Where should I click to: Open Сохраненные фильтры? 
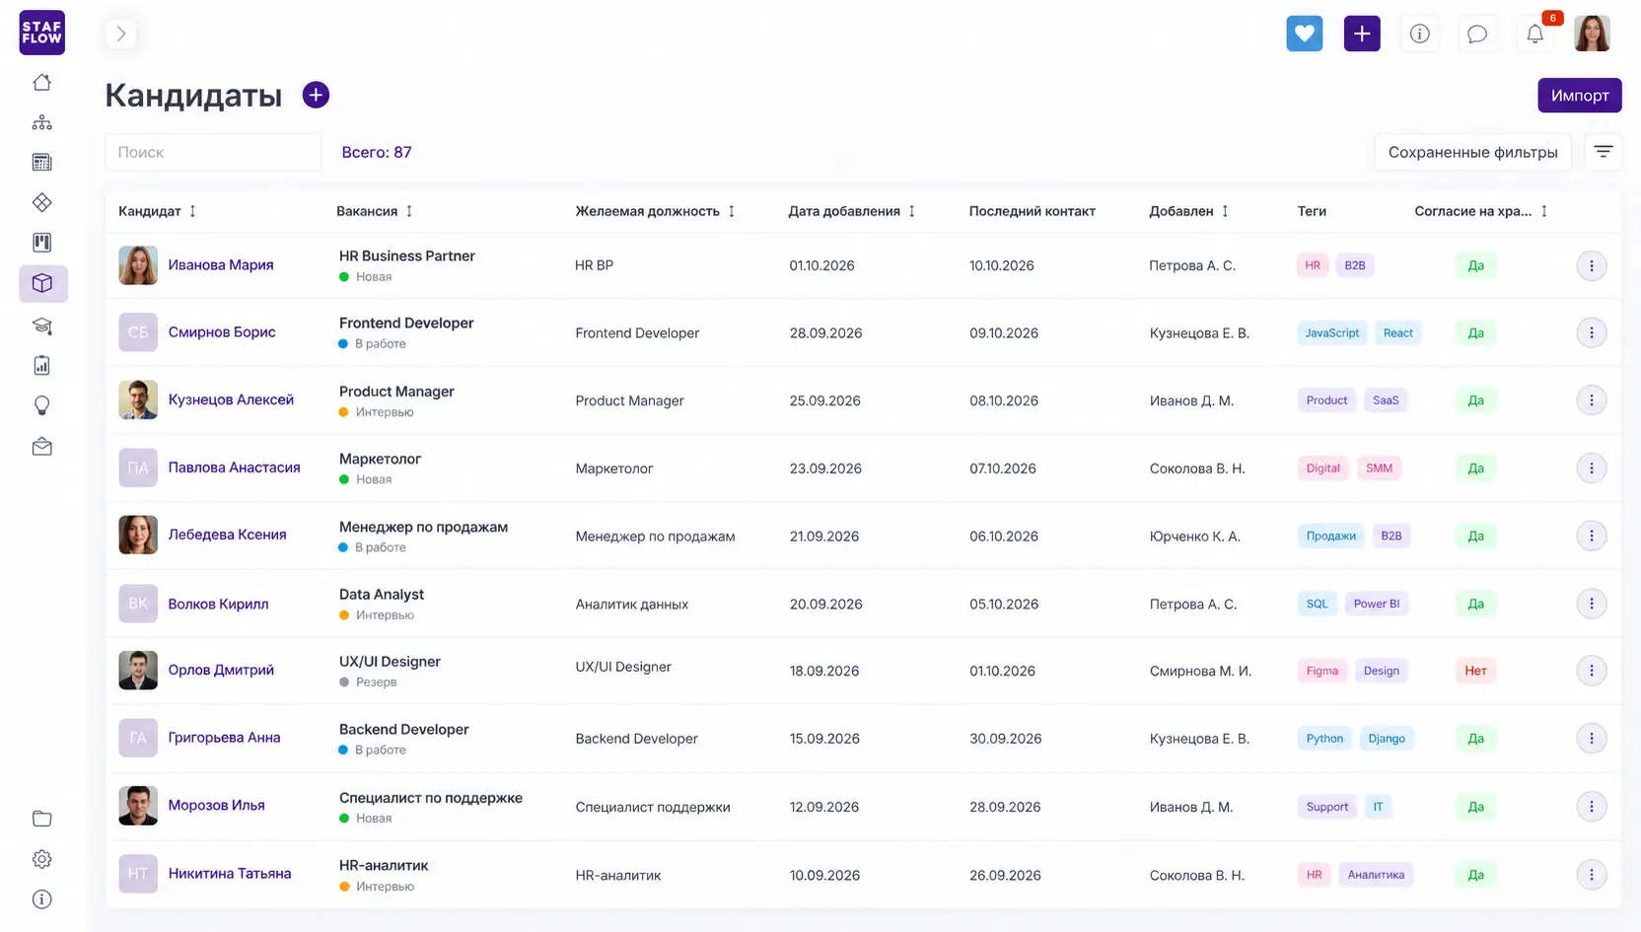1472,152
